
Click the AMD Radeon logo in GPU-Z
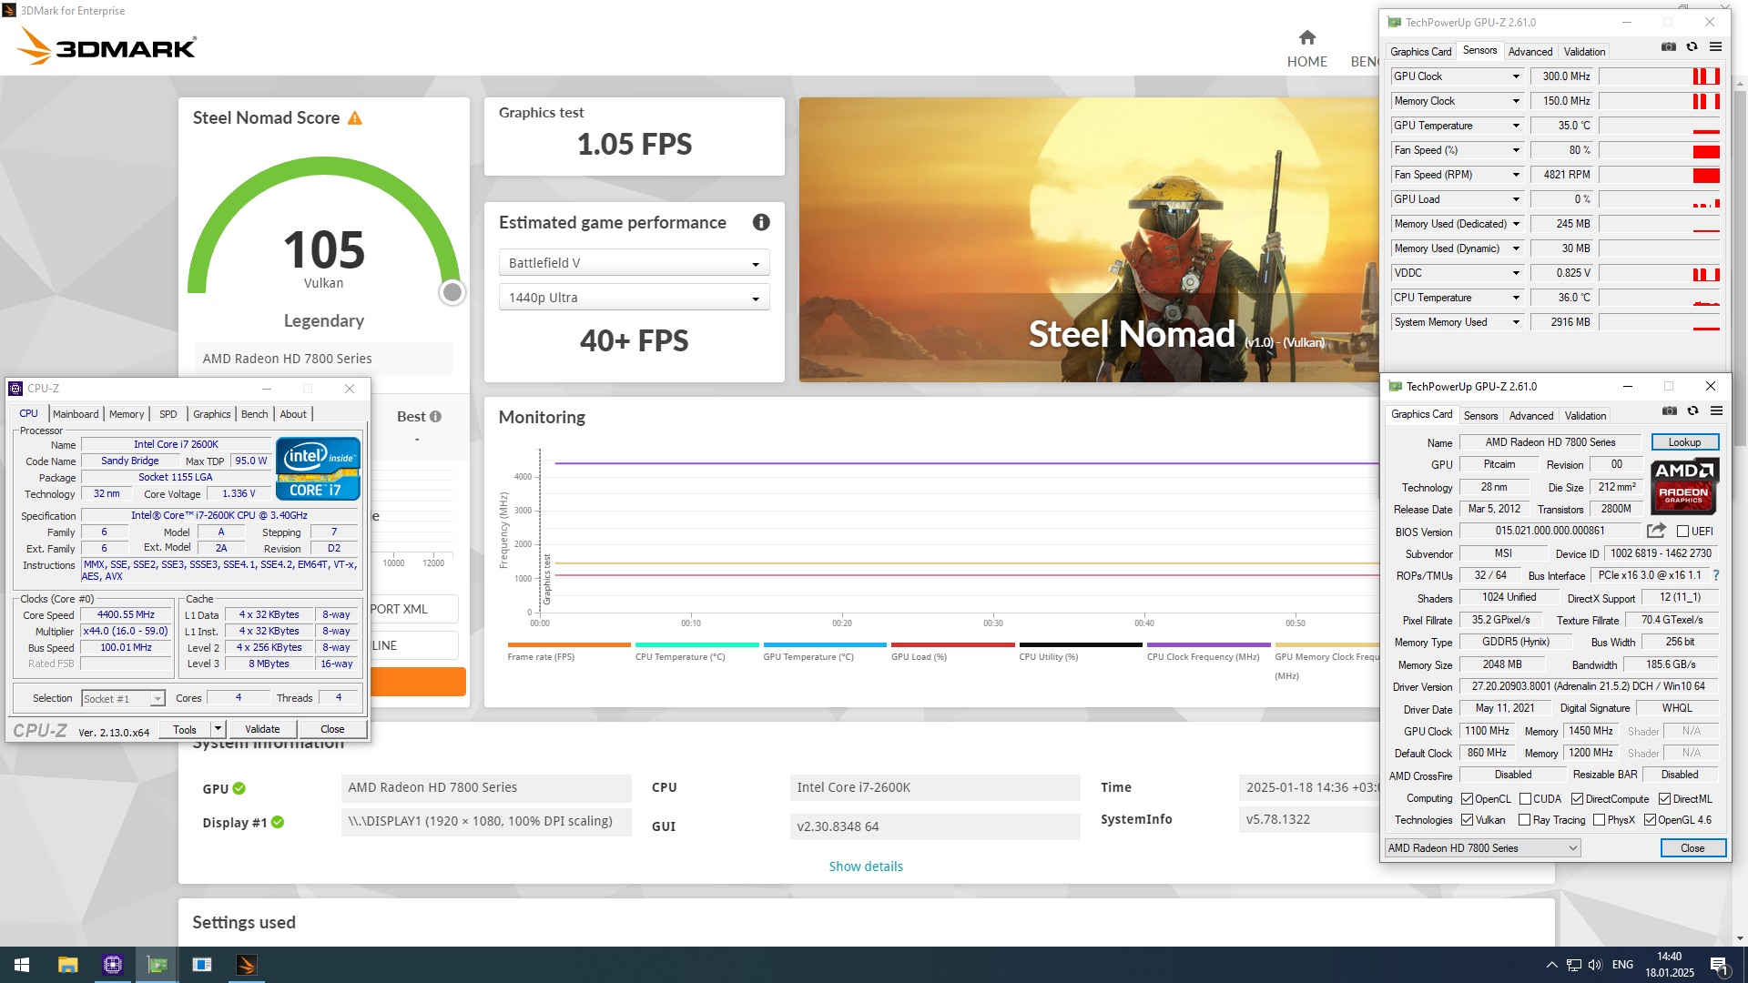1684,487
